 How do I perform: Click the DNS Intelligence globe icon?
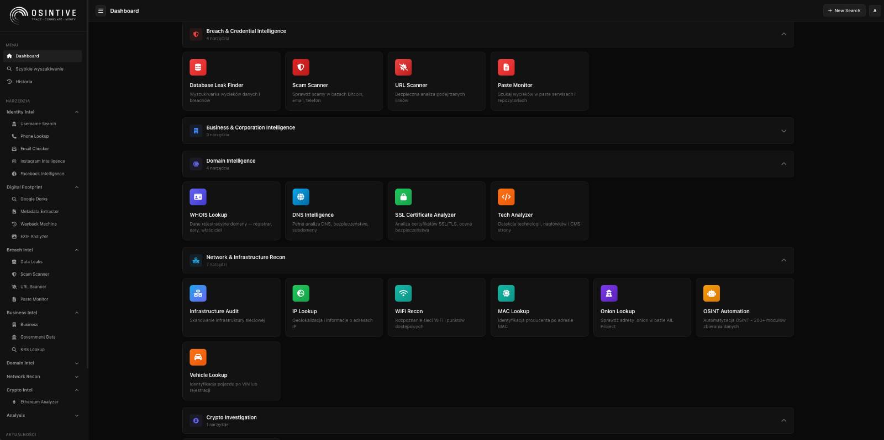click(301, 197)
